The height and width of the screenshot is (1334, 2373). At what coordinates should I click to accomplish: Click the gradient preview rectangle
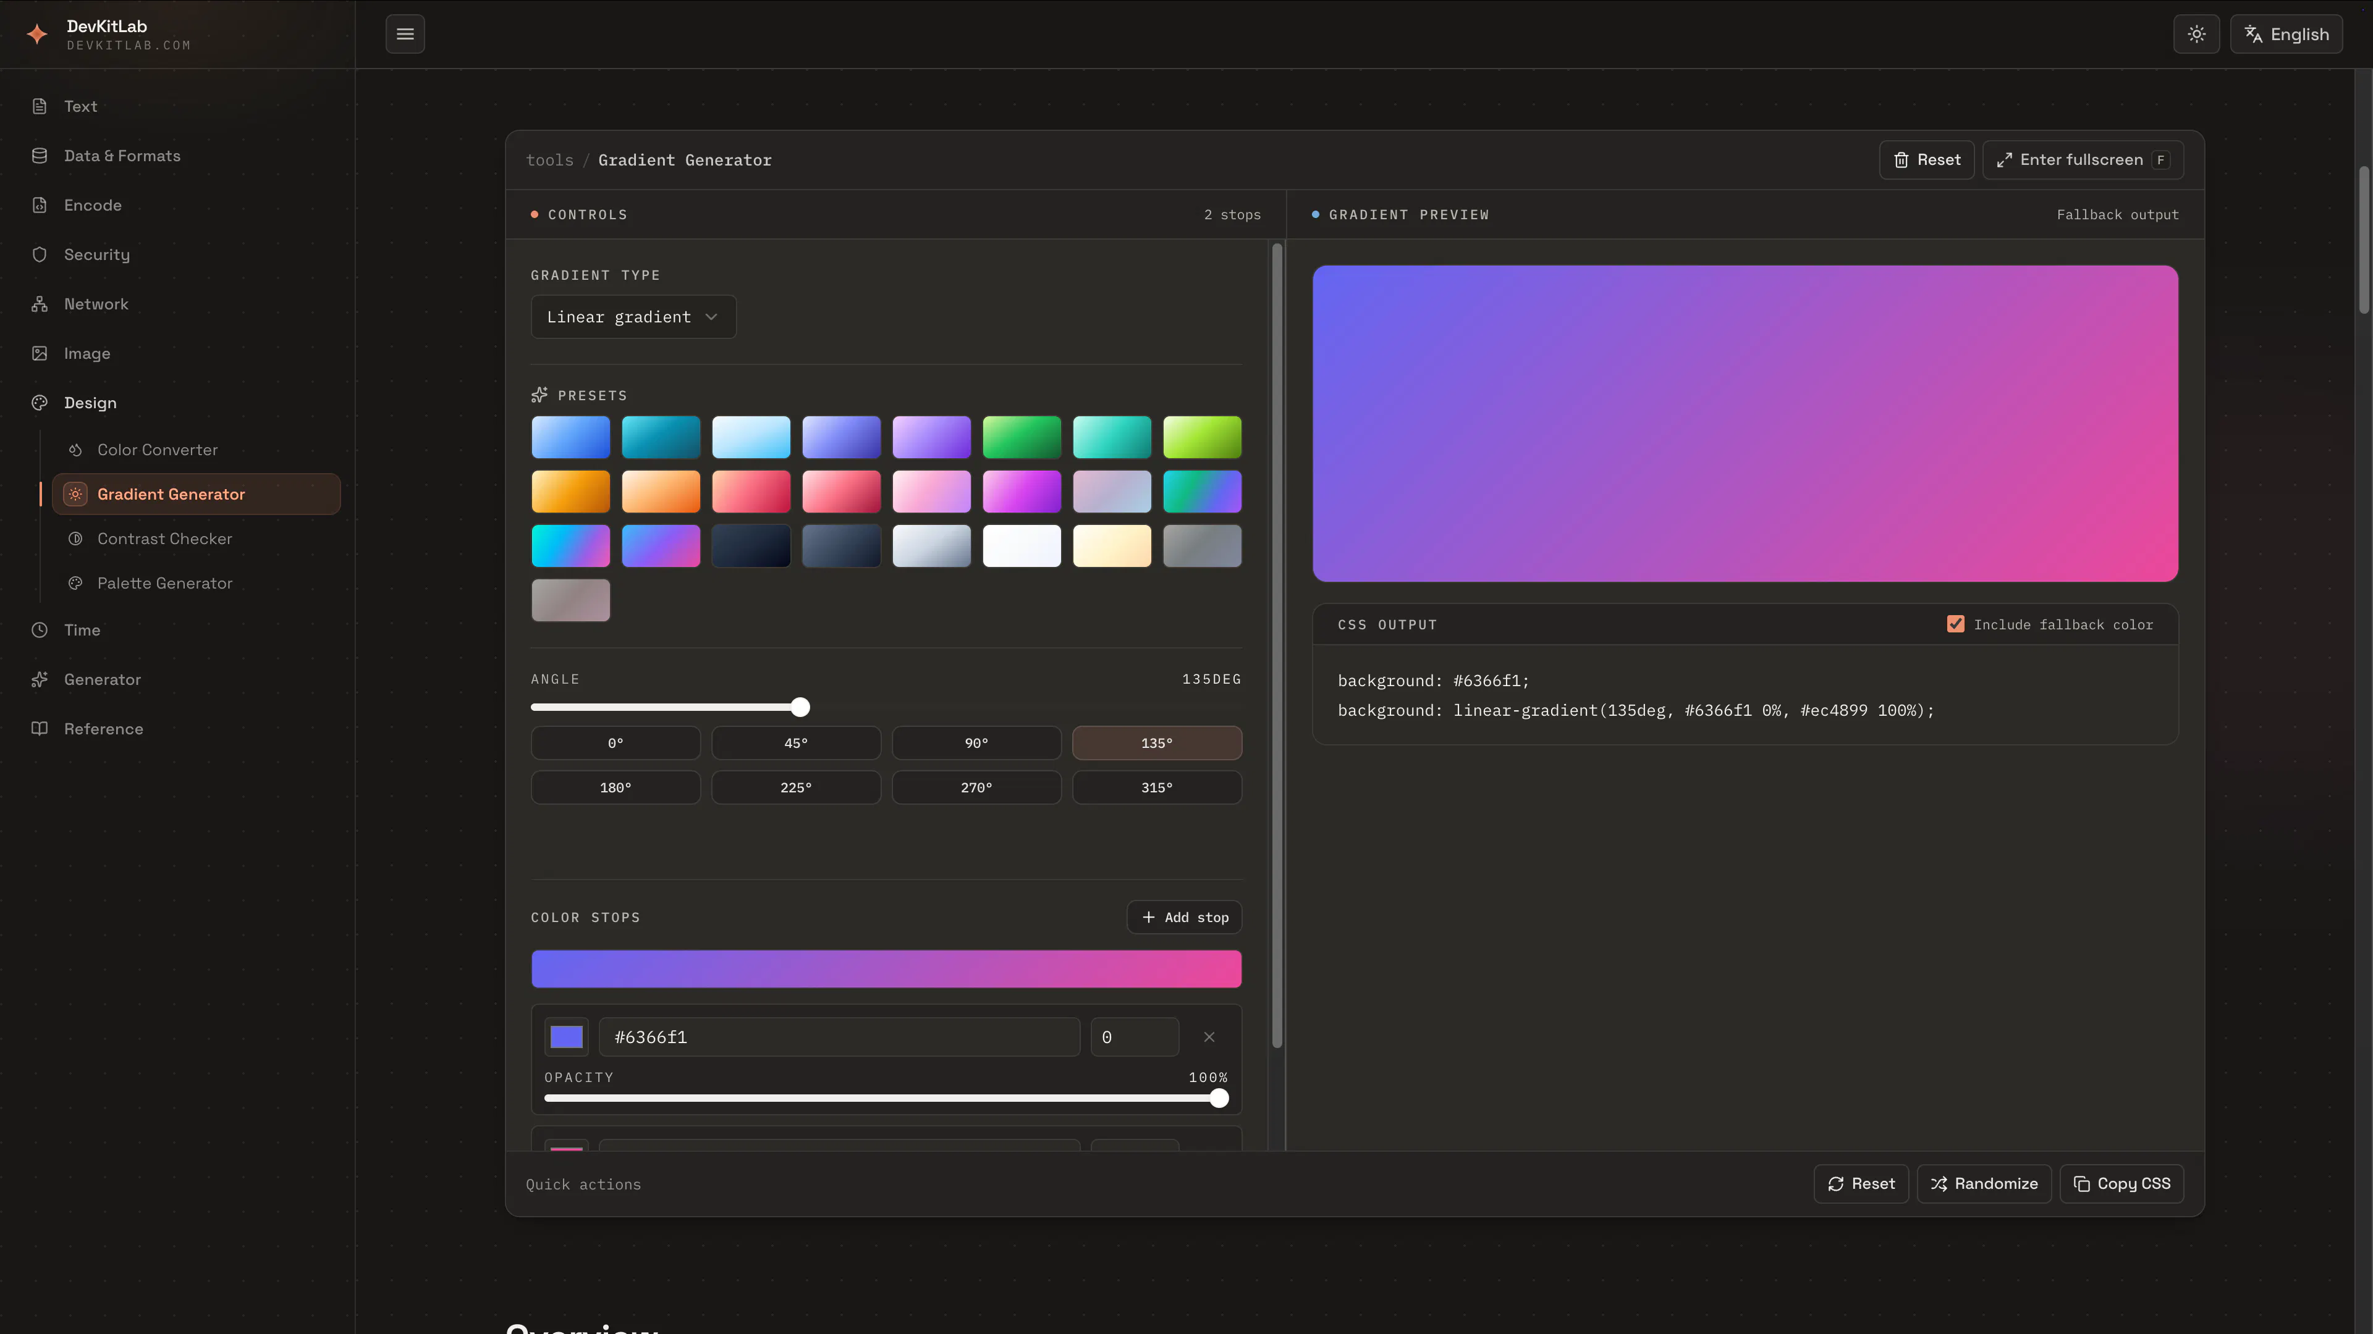click(1745, 424)
